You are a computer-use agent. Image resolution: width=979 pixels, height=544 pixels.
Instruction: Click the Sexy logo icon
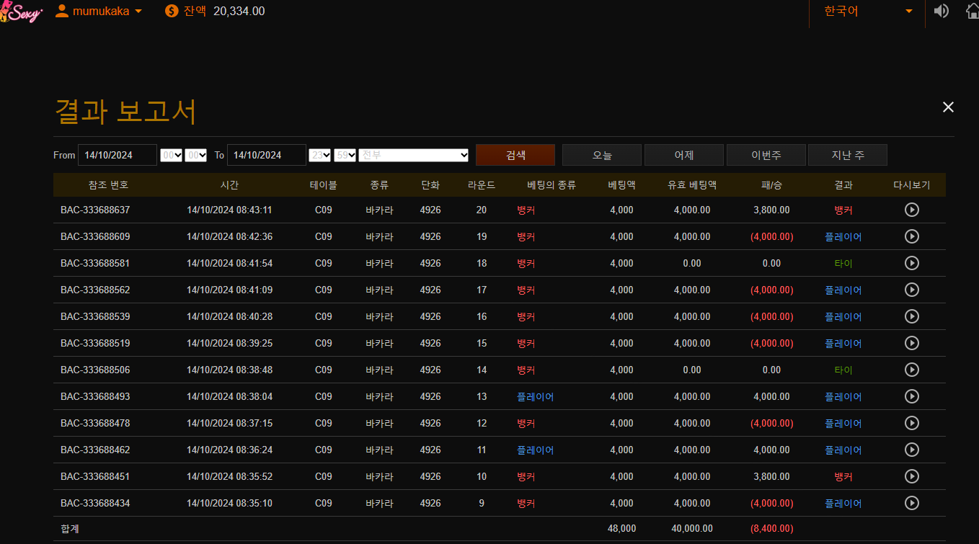coord(22,13)
